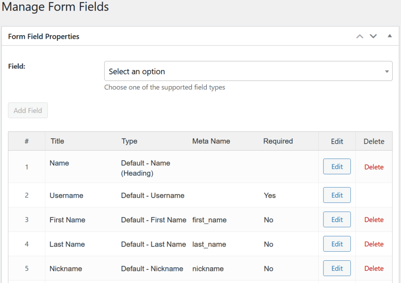Click the Required column header
This screenshot has width=401, height=283.
(x=278, y=141)
